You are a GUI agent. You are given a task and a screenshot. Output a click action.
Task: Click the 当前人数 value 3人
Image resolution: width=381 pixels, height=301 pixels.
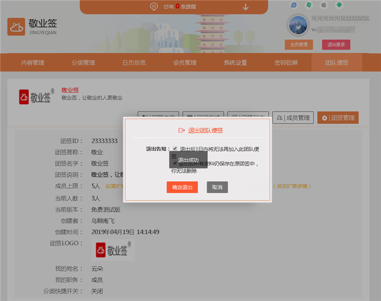point(96,198)
